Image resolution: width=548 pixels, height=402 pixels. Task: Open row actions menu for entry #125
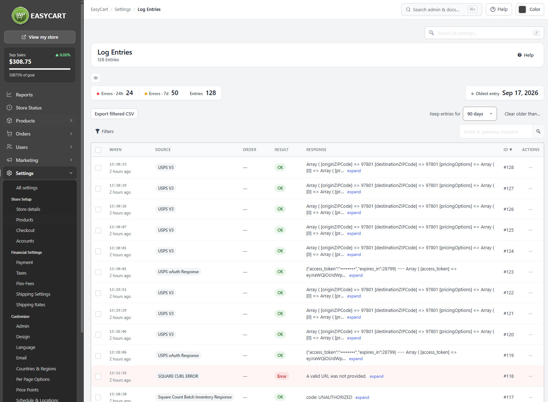click(x=530, y=230)
